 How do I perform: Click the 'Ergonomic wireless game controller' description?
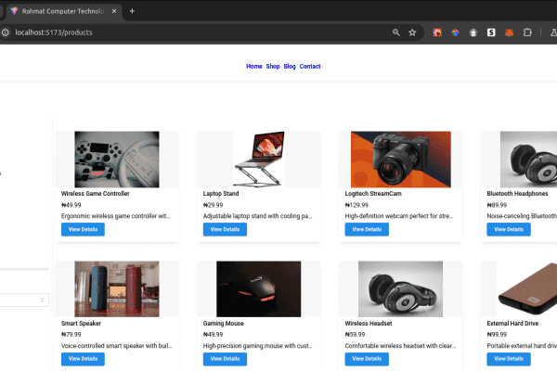[x=115, y=216]
